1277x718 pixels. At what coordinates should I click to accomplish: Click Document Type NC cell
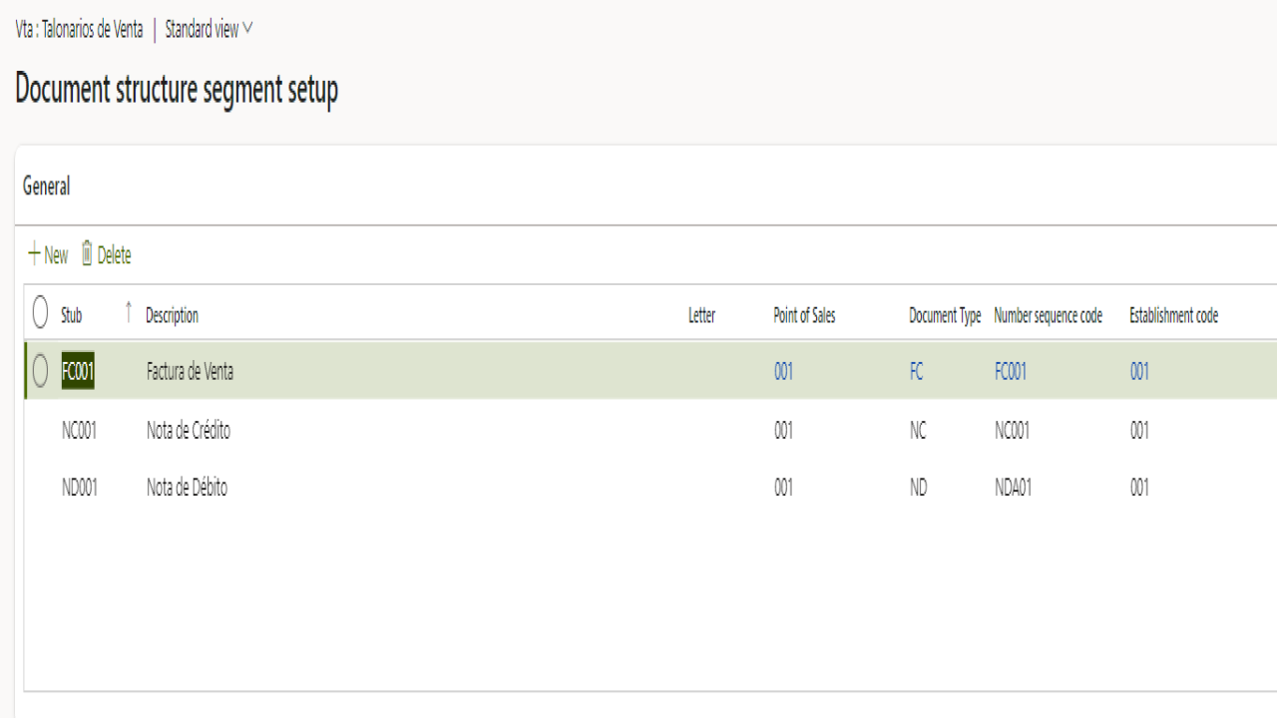point(918,431)
